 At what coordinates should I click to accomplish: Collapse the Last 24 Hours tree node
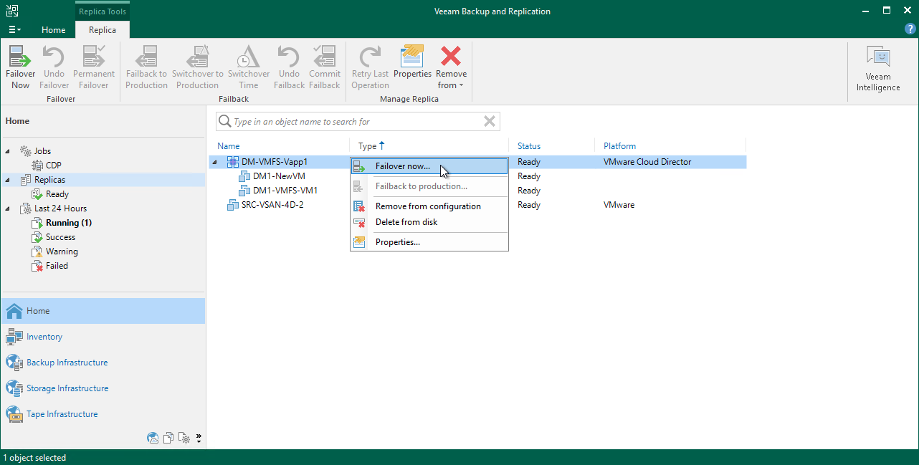[x=6, y=208]
